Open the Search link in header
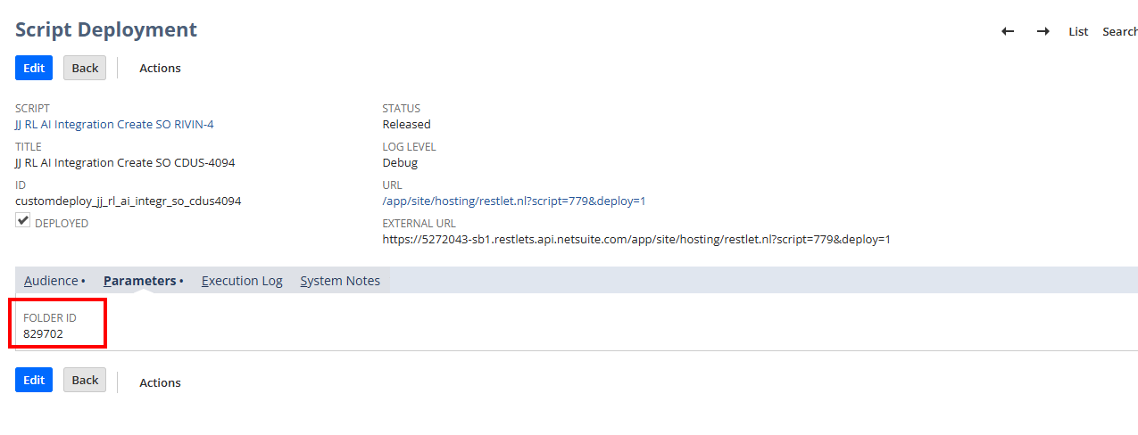Image resolution: width=1138 pixels, height=435 pixels. point(1120,31)
